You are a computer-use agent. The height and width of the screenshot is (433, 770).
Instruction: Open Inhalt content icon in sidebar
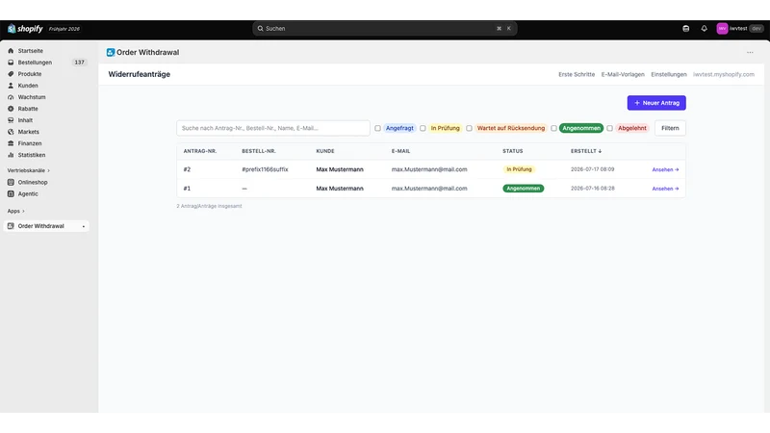[11, 120]
